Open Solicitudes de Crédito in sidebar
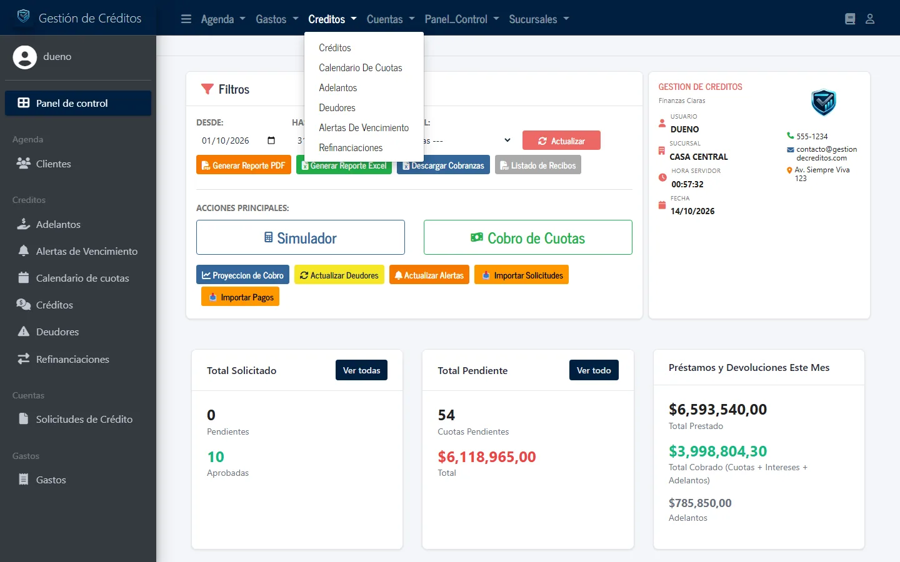The width and height of the screenshot is (900, 562). [x=78, y=419]
